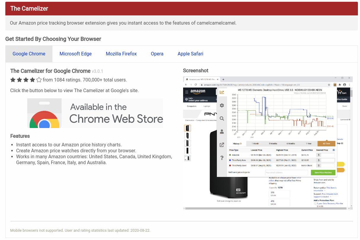
Task: Open help via the question mark sidebar icon
Action: (x=222, y=158)
